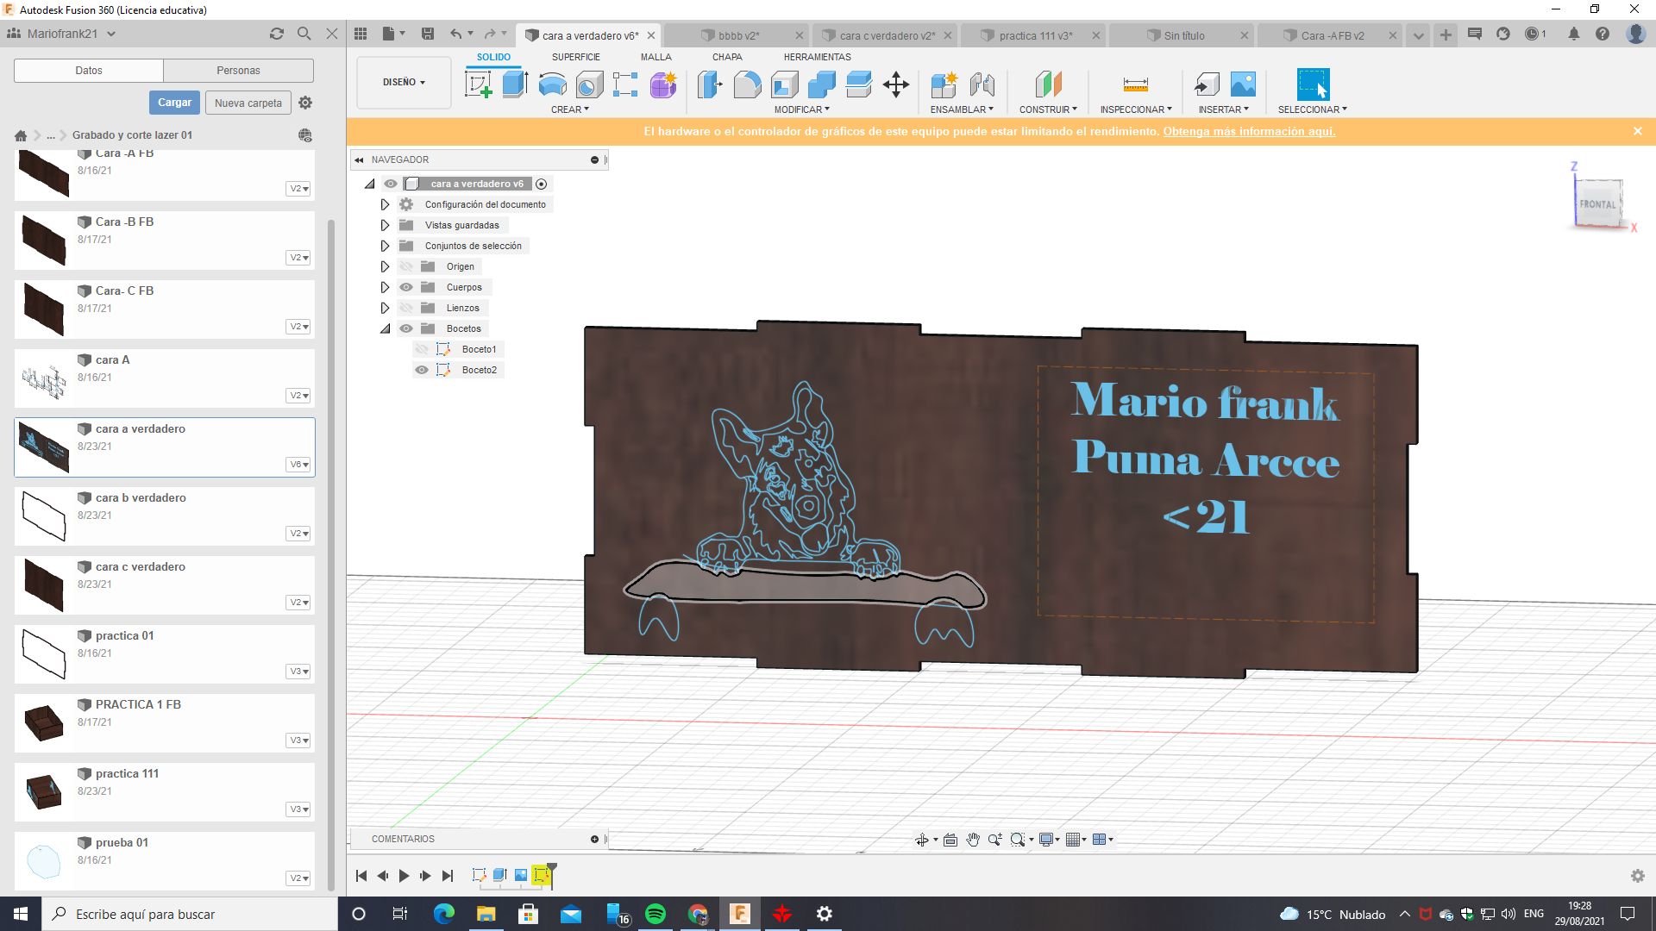The image size is (1656, 931).
Task: Click the Save icon in top toolbar
Action: coord(428,34)
